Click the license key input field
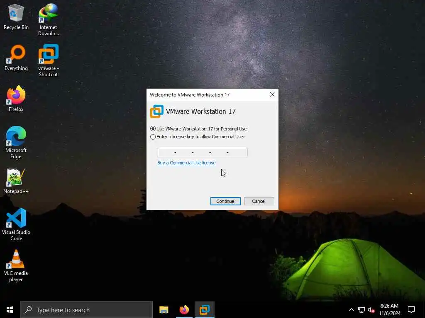Image resolution: width=425 pixels, height=318 pixels. pos(203,152)
